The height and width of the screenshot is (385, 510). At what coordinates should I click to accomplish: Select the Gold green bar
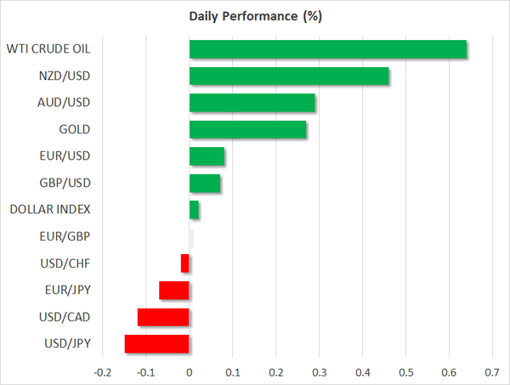click(247, 129)
